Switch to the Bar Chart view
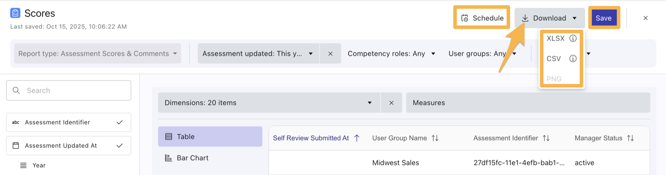This screenshot has width=666, height=175. 192,158
